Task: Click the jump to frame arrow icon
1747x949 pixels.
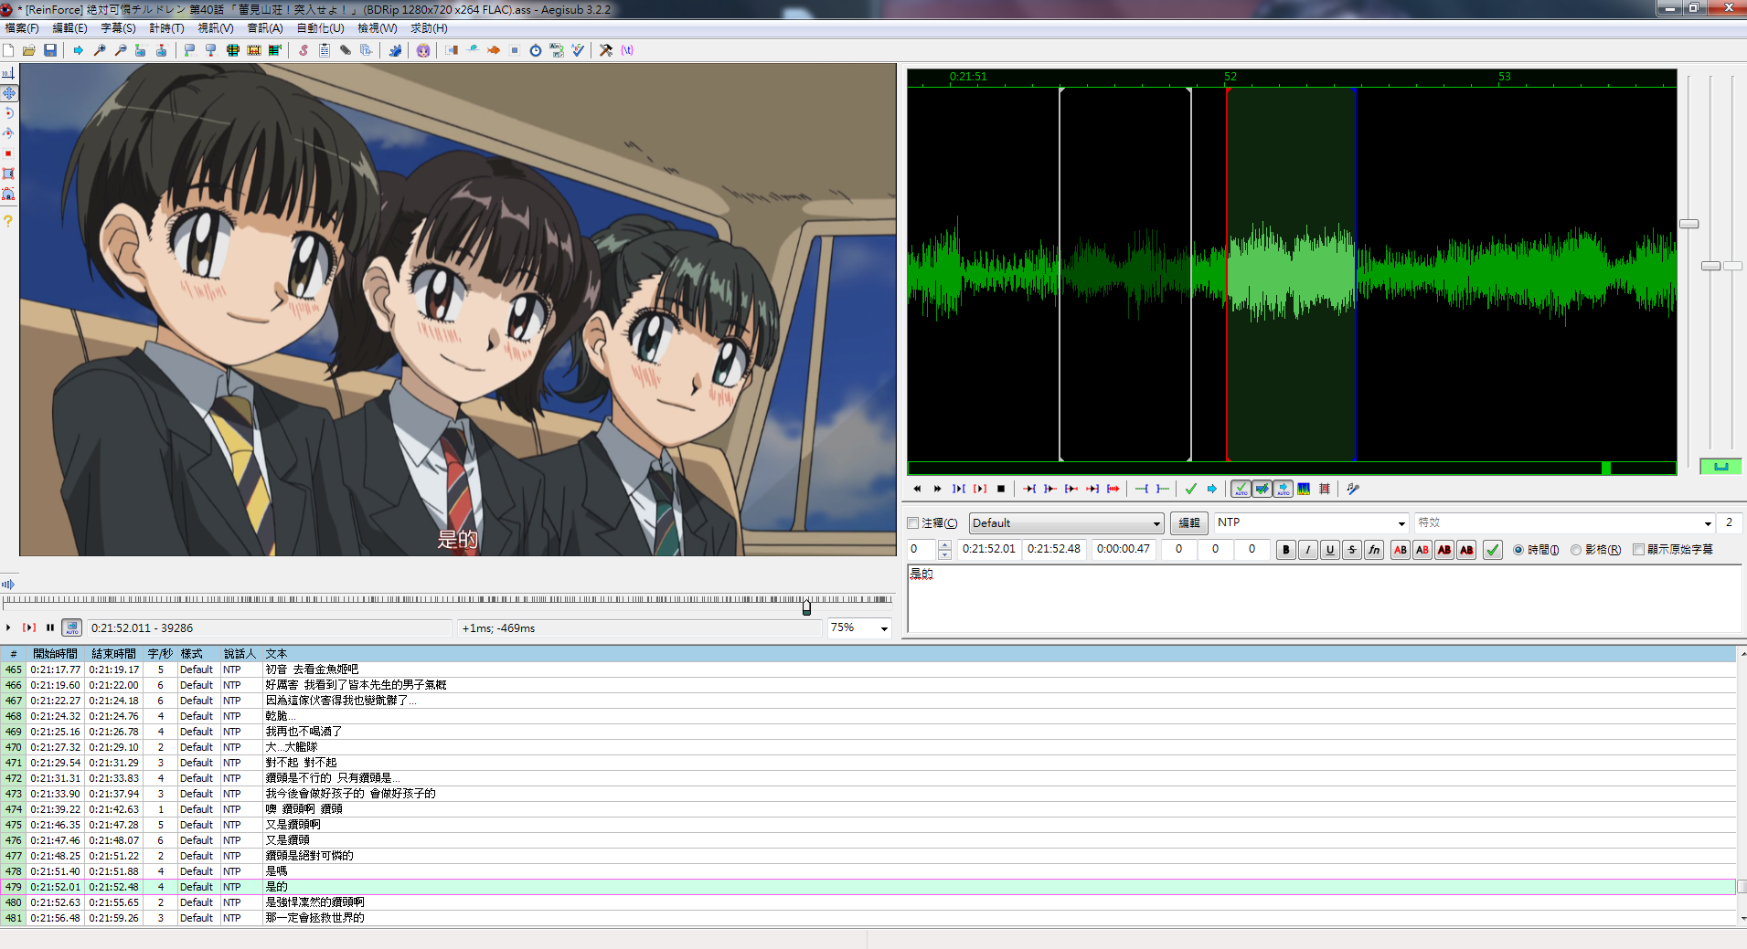Action: coord(79,50)
